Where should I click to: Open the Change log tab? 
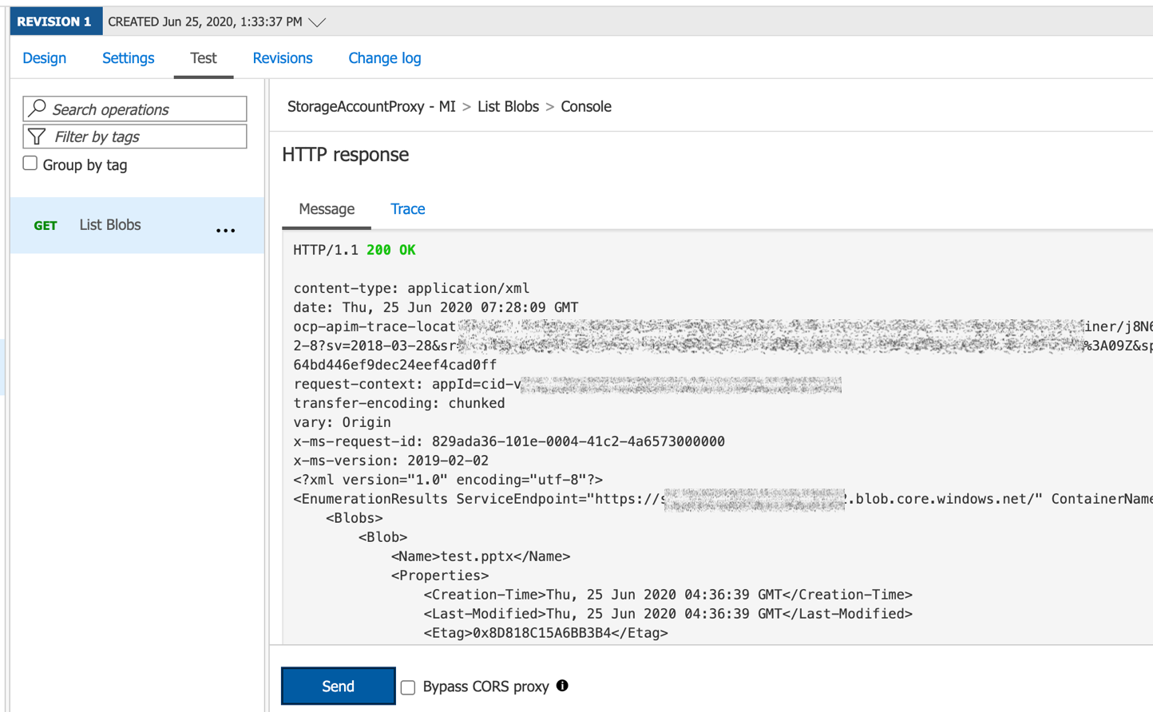point(385,58)
